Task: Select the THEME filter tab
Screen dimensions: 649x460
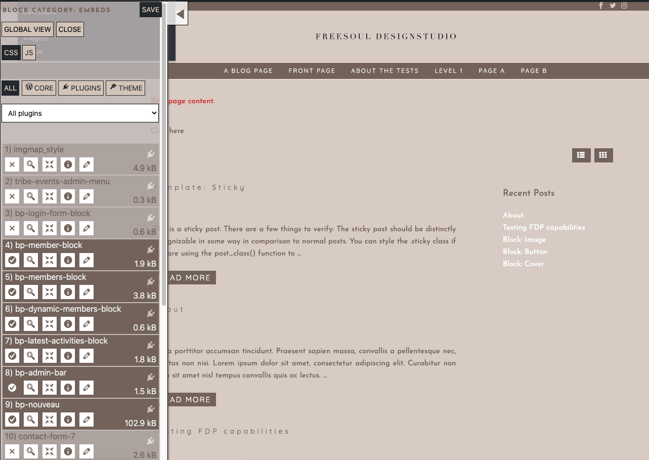Action: [x=125, y=88]
